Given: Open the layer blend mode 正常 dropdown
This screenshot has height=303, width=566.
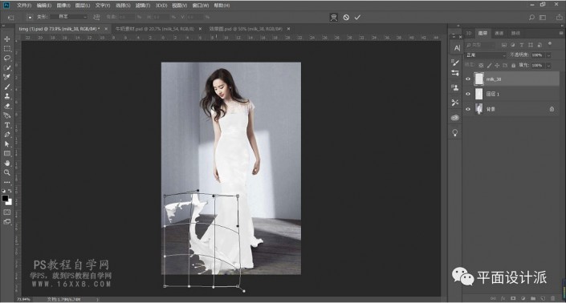Looking at the screenshot, I should pyautogui.click(x=486, y=55).
